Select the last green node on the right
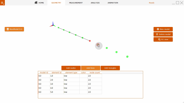The width and height of the screenshot is (184, 103). pyautogui.click(x=127, y=57)
